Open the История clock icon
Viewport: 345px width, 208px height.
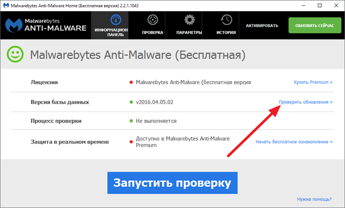pyautogui.click(x=226, y=20)
